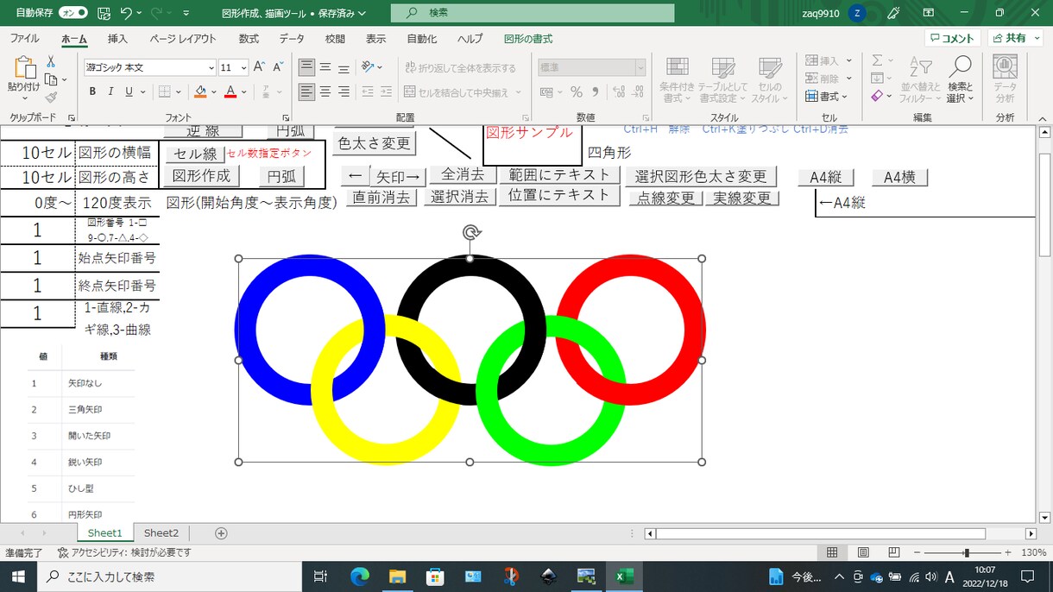This screenshot has width=1053, height=592.
Task: Open the 書式 format dropdown in cells group
Action: point(828,96)
